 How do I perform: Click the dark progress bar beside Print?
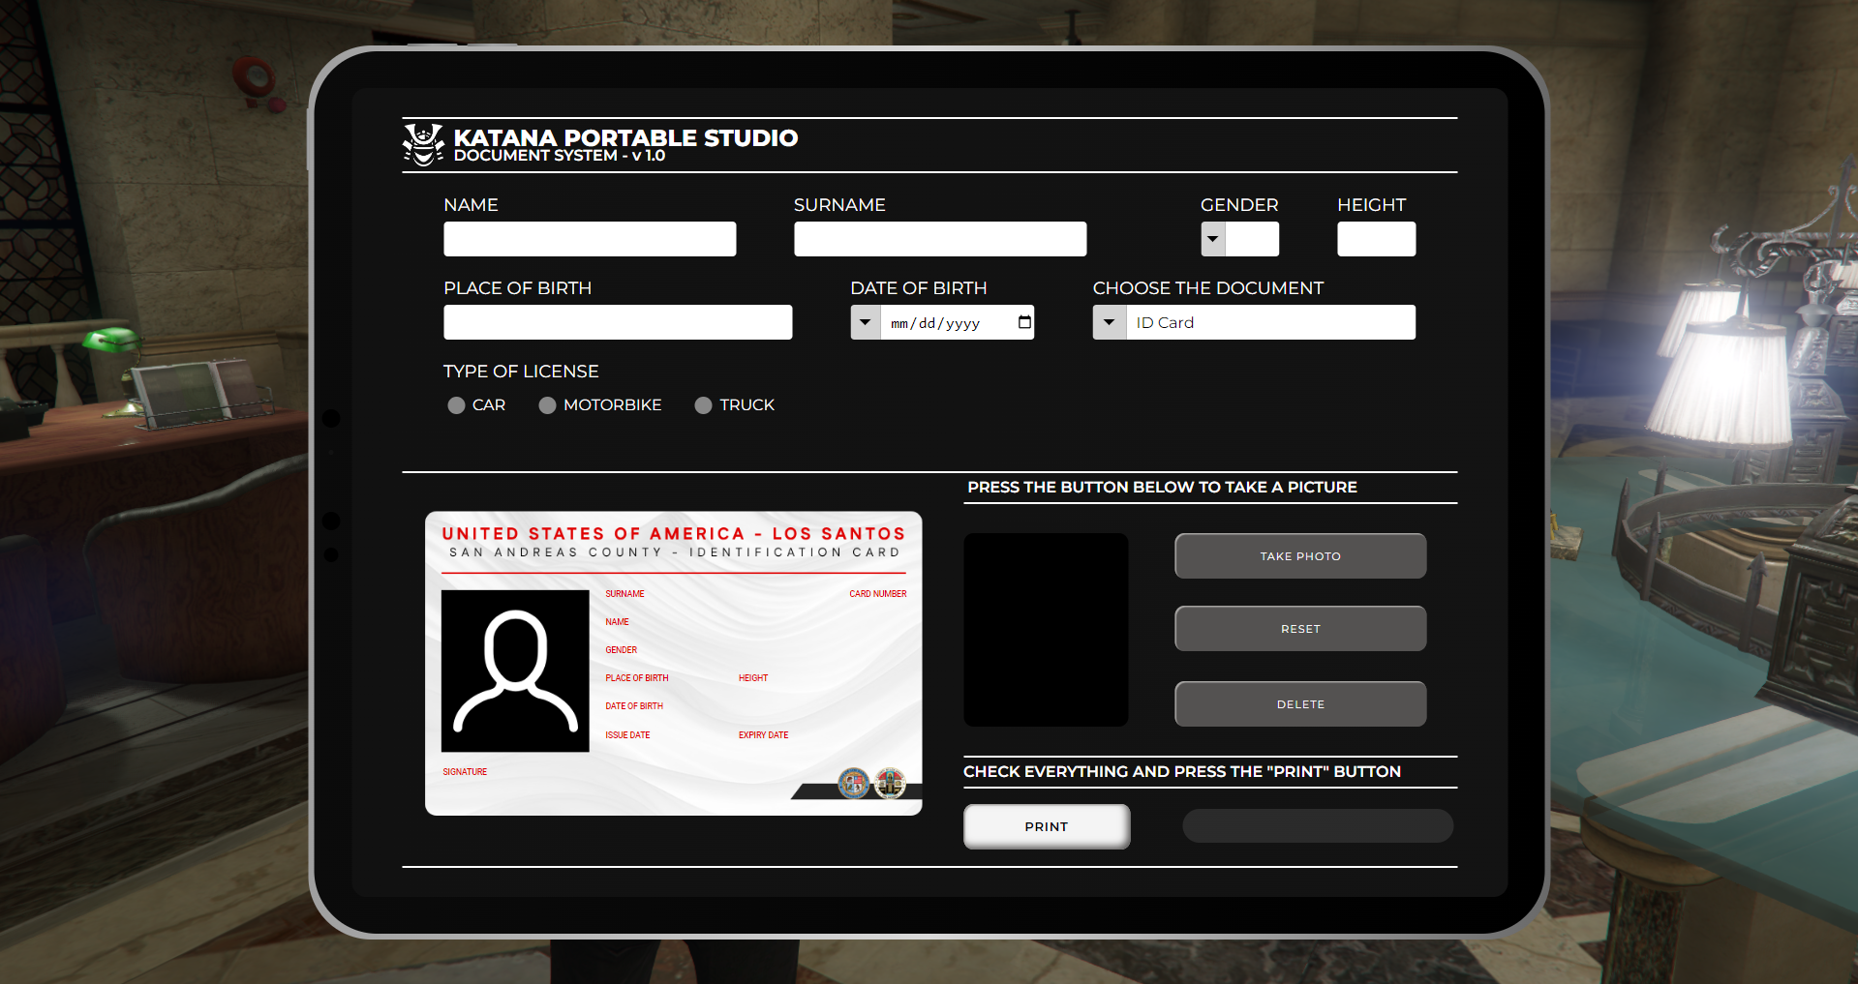1317,826
